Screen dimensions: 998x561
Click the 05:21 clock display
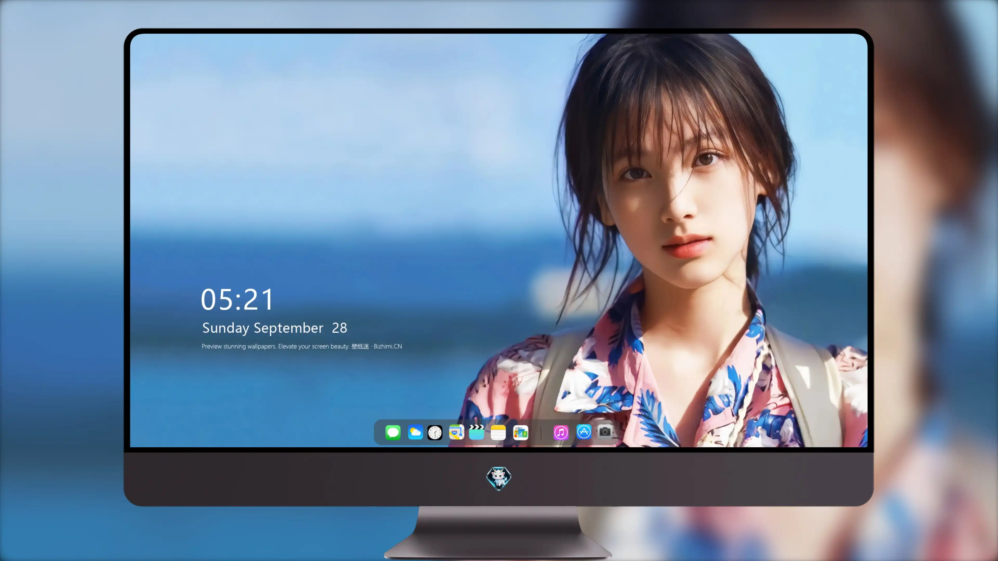coord(237,299)
